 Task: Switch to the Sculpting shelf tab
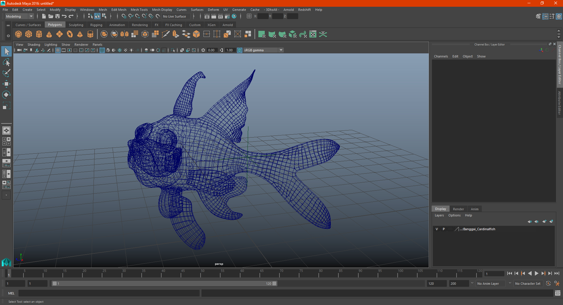(x=76, y=25)
